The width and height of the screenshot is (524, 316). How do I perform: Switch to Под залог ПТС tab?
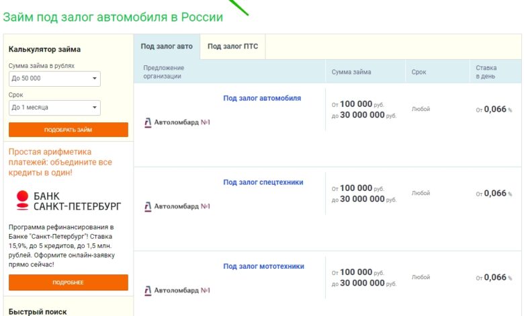click(x=232, y=46)
